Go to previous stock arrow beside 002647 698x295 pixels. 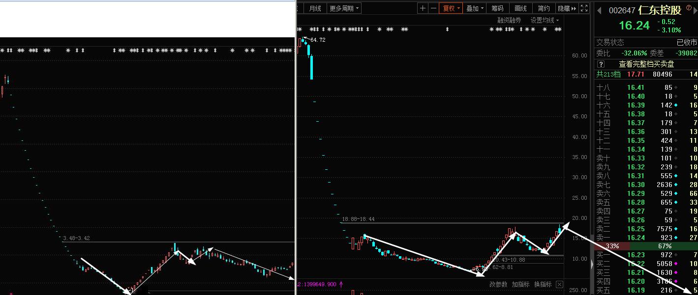[x=600, y=10]
